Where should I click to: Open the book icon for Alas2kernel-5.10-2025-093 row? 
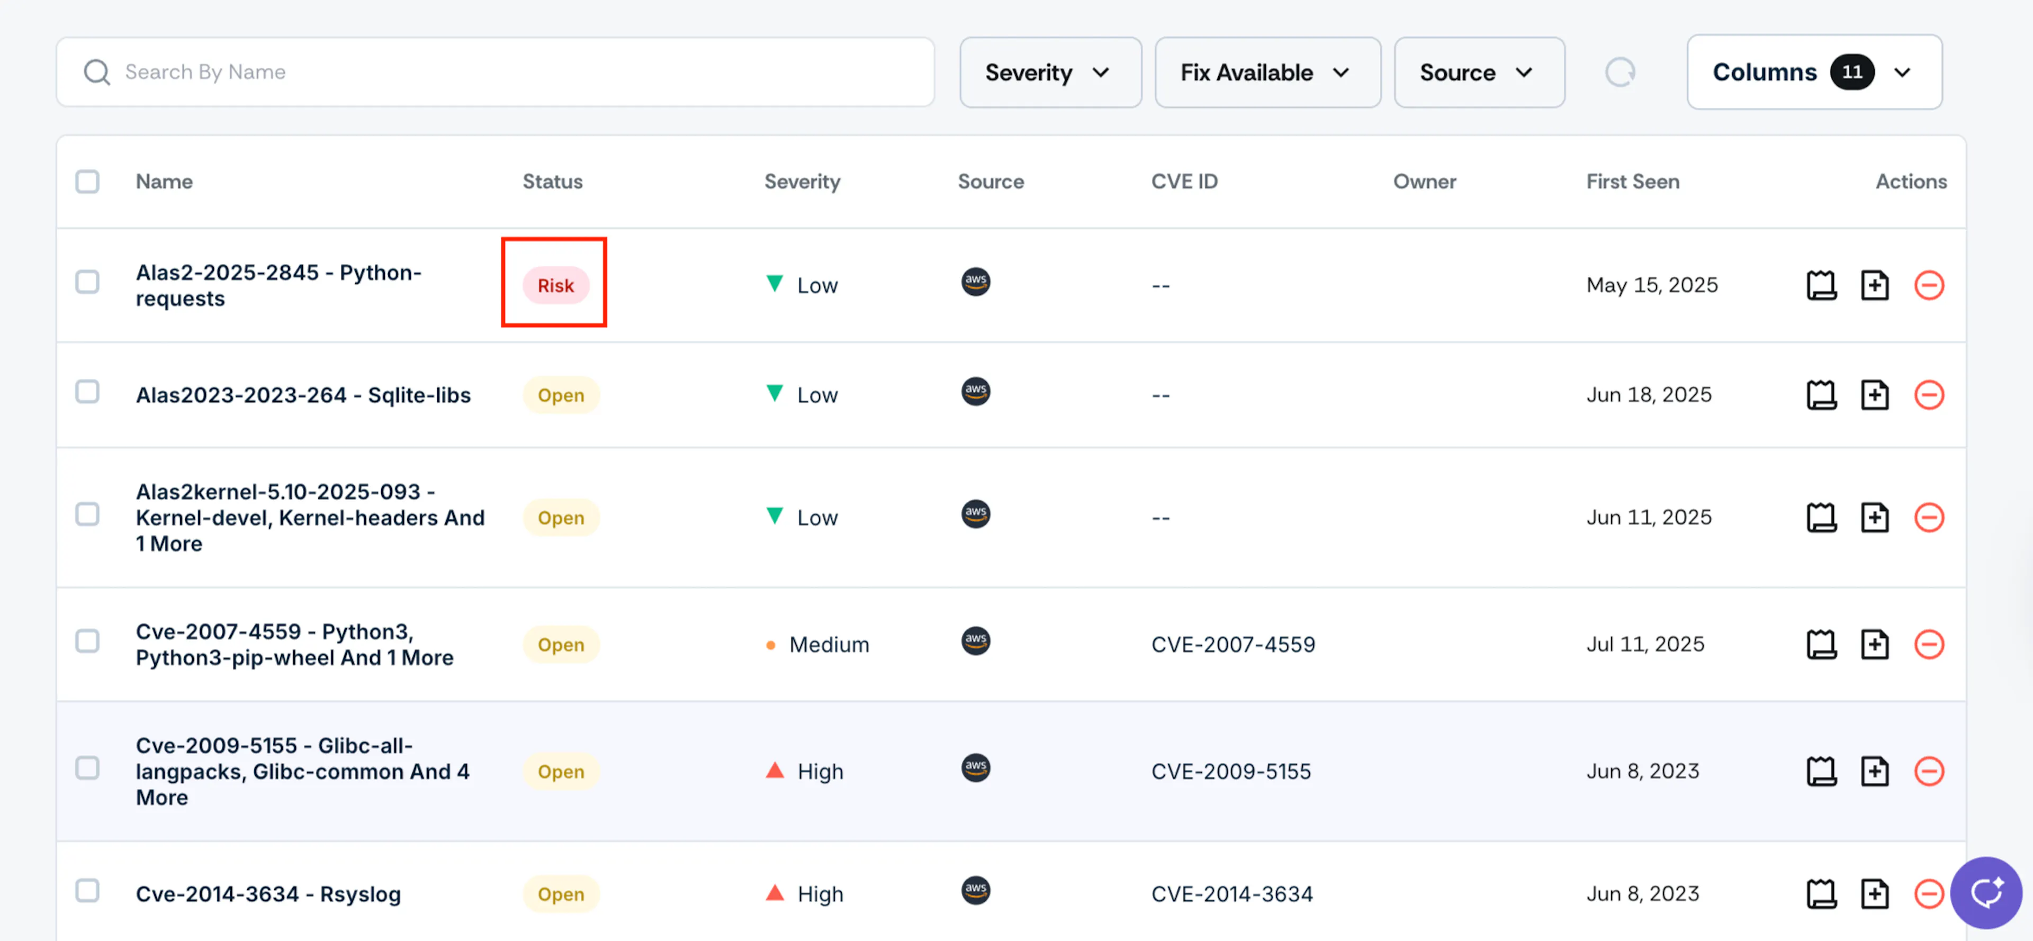click(1821, 518)
